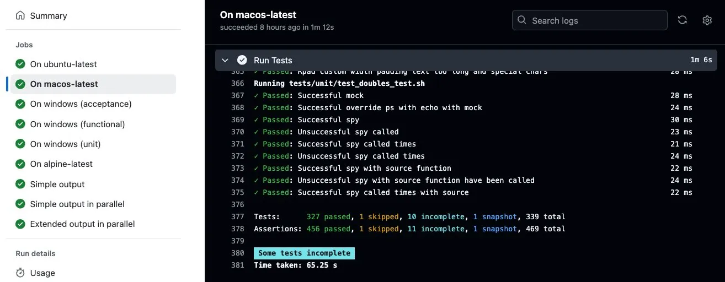This screenshot has height=282, width=725.
Task: Select the On macos-latest job
Action: pos(93,84)
